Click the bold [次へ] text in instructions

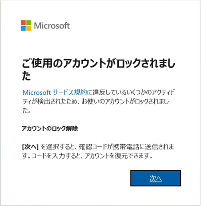pyautogui.click(x=30, y=147)
